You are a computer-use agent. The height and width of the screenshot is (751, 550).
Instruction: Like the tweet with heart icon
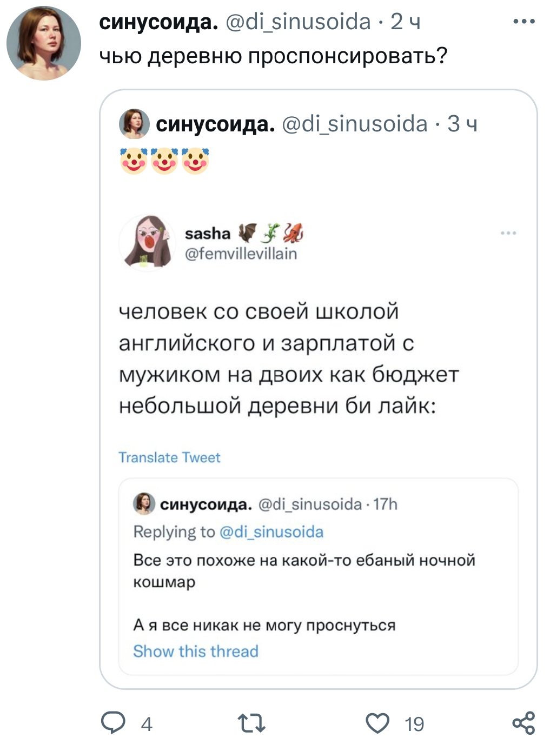click(377, 723)
